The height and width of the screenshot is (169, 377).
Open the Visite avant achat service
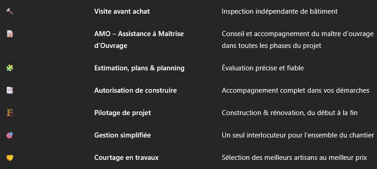pyautogui.click(x=122, y=11)
